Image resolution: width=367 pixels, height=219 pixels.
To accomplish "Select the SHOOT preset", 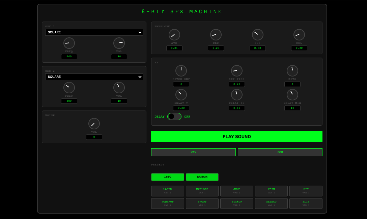I will (202, 204).
